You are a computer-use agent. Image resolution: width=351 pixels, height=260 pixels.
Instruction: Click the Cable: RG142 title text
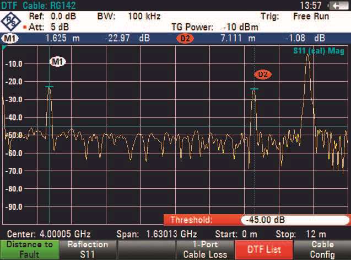49,6
